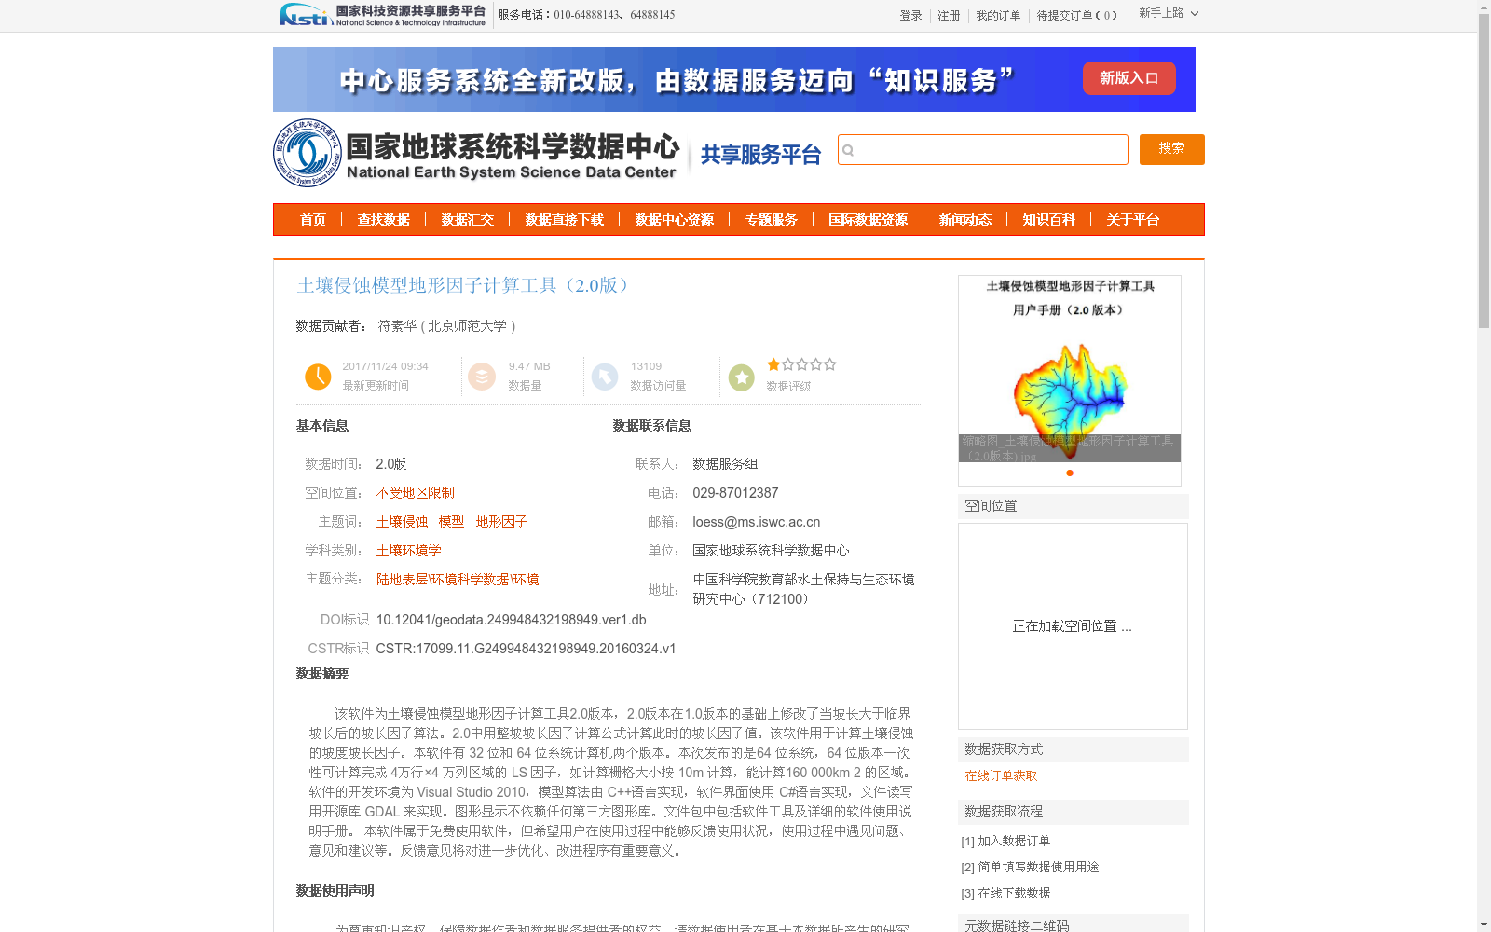Click the 土壤环境学 discipline link
The height and width of the screenshot is (932, 1491).
click(x=409, y=551)
